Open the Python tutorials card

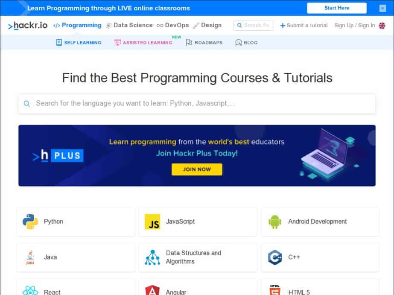coord(76,222)
